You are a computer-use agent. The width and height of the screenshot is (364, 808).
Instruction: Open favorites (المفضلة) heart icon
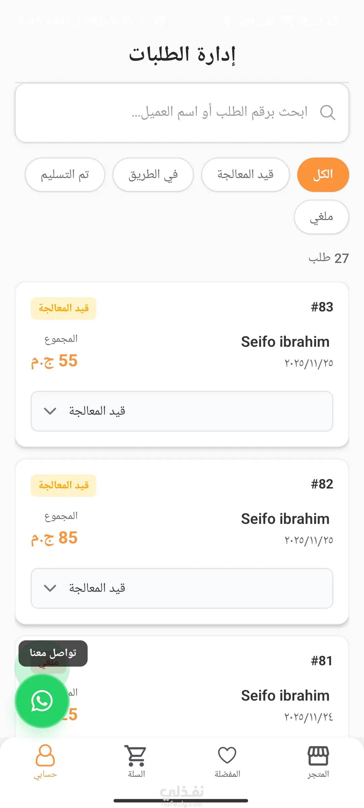[x=227, y=755]
